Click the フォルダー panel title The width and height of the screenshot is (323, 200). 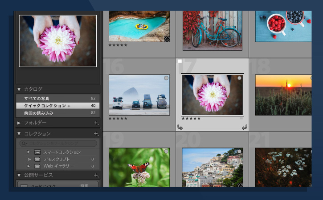coord(35,123)
